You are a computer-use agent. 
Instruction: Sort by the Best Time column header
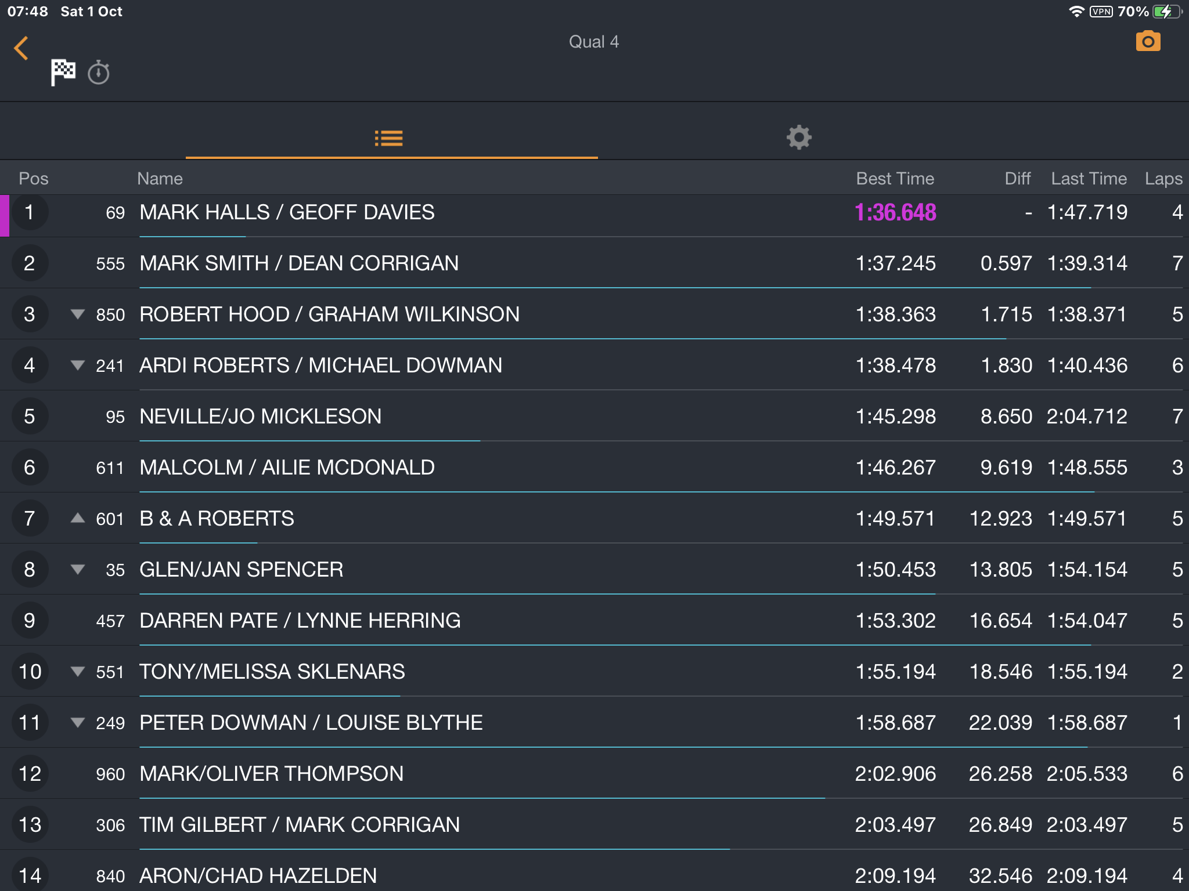click(895, 179)
